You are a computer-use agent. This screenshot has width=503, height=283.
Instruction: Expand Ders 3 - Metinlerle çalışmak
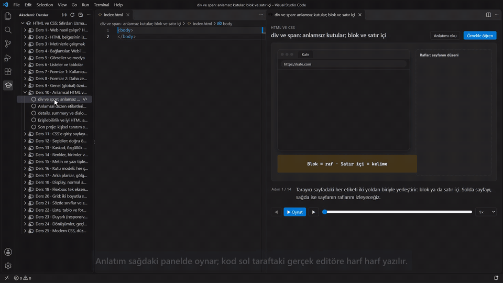(x=25, y=44)
